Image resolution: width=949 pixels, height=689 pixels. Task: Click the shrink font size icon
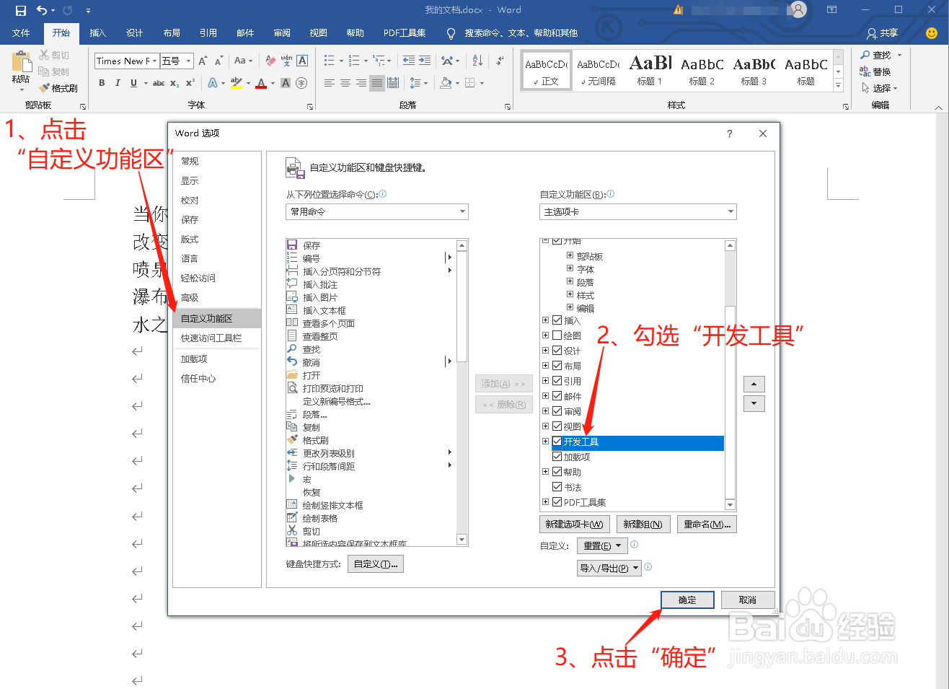click(219, 61)
